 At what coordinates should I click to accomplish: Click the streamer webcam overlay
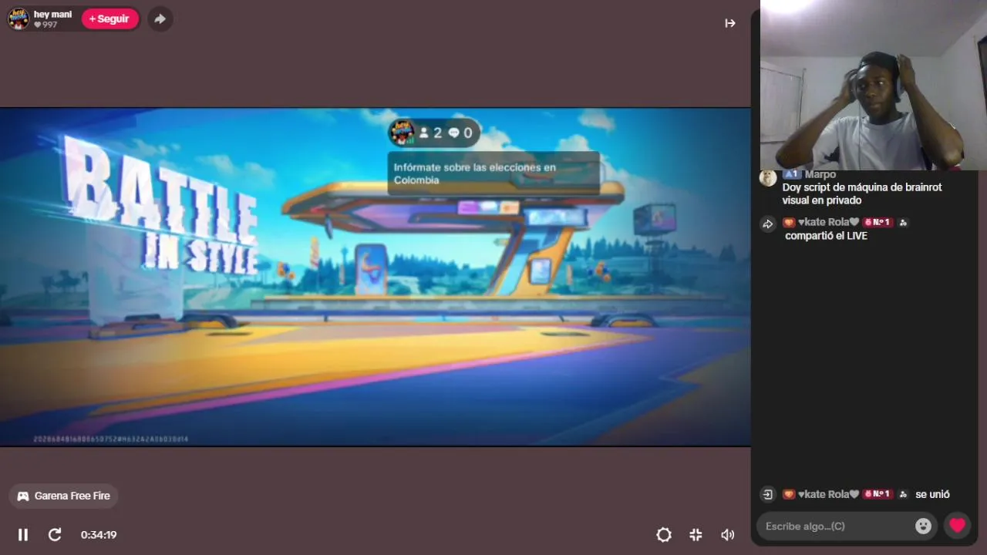(x=874, y=85)
